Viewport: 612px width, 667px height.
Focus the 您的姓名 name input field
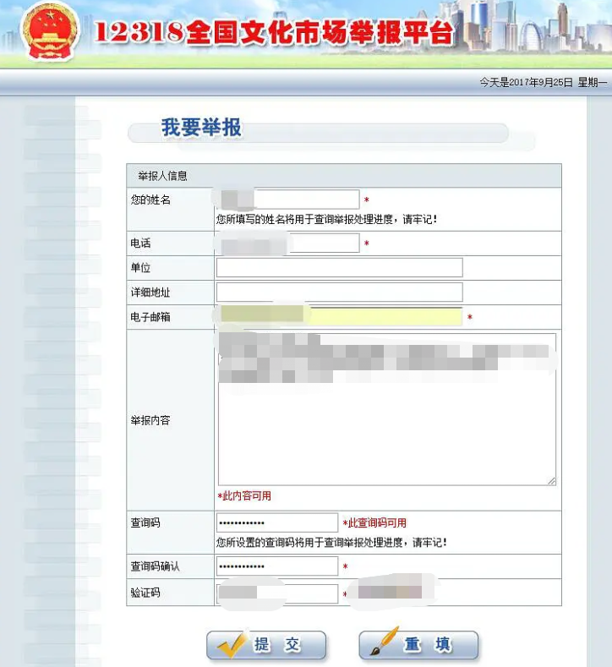(288, 200)
